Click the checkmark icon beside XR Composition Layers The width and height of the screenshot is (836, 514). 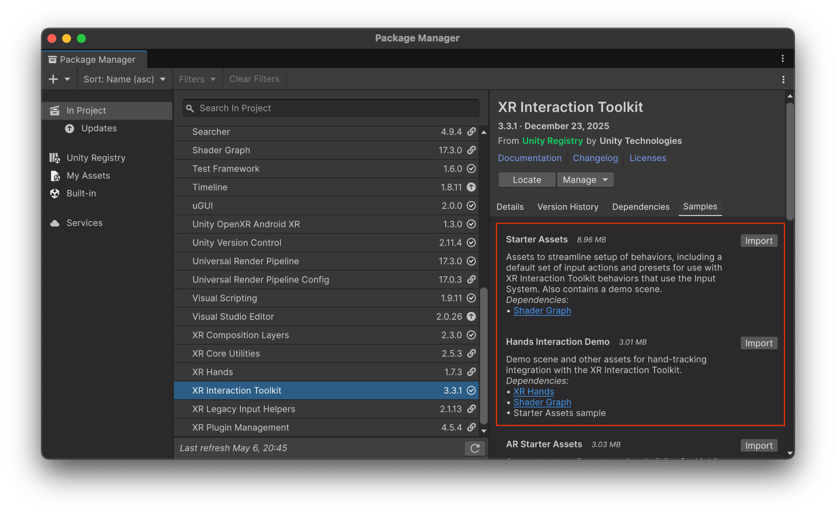click(x=471, y=335)
